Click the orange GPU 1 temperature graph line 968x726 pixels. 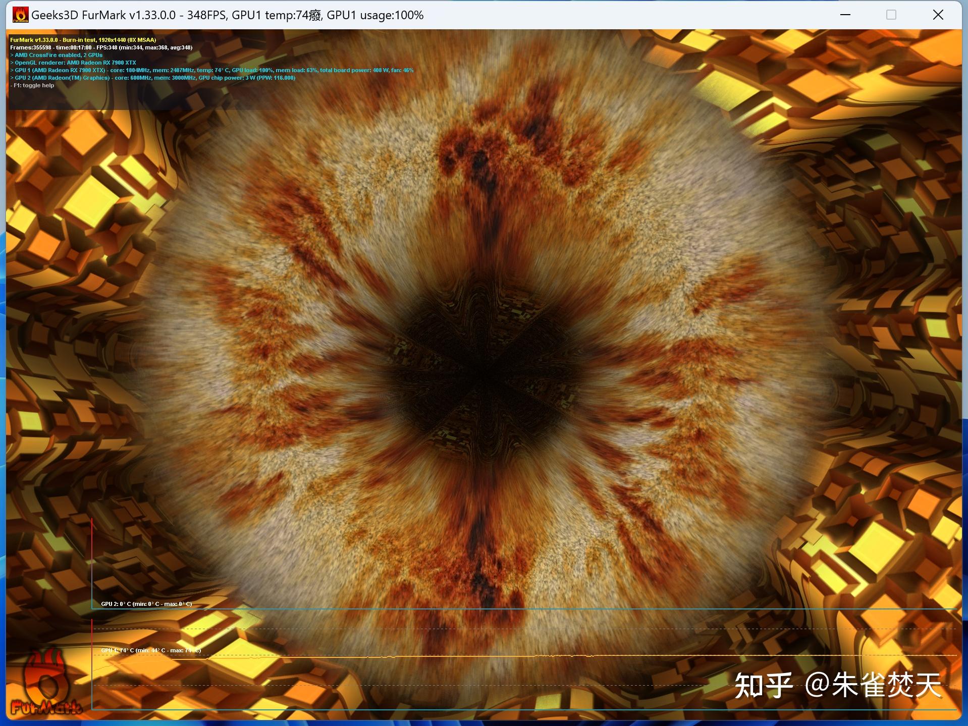[x=525, y=656]
